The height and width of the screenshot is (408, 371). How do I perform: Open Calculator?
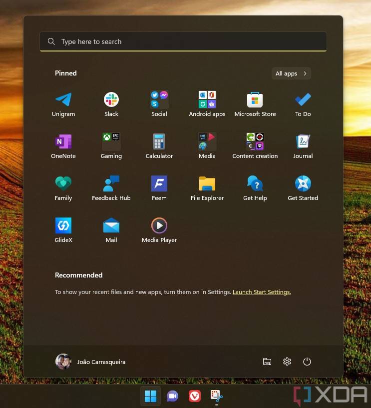tap(159, 146)
